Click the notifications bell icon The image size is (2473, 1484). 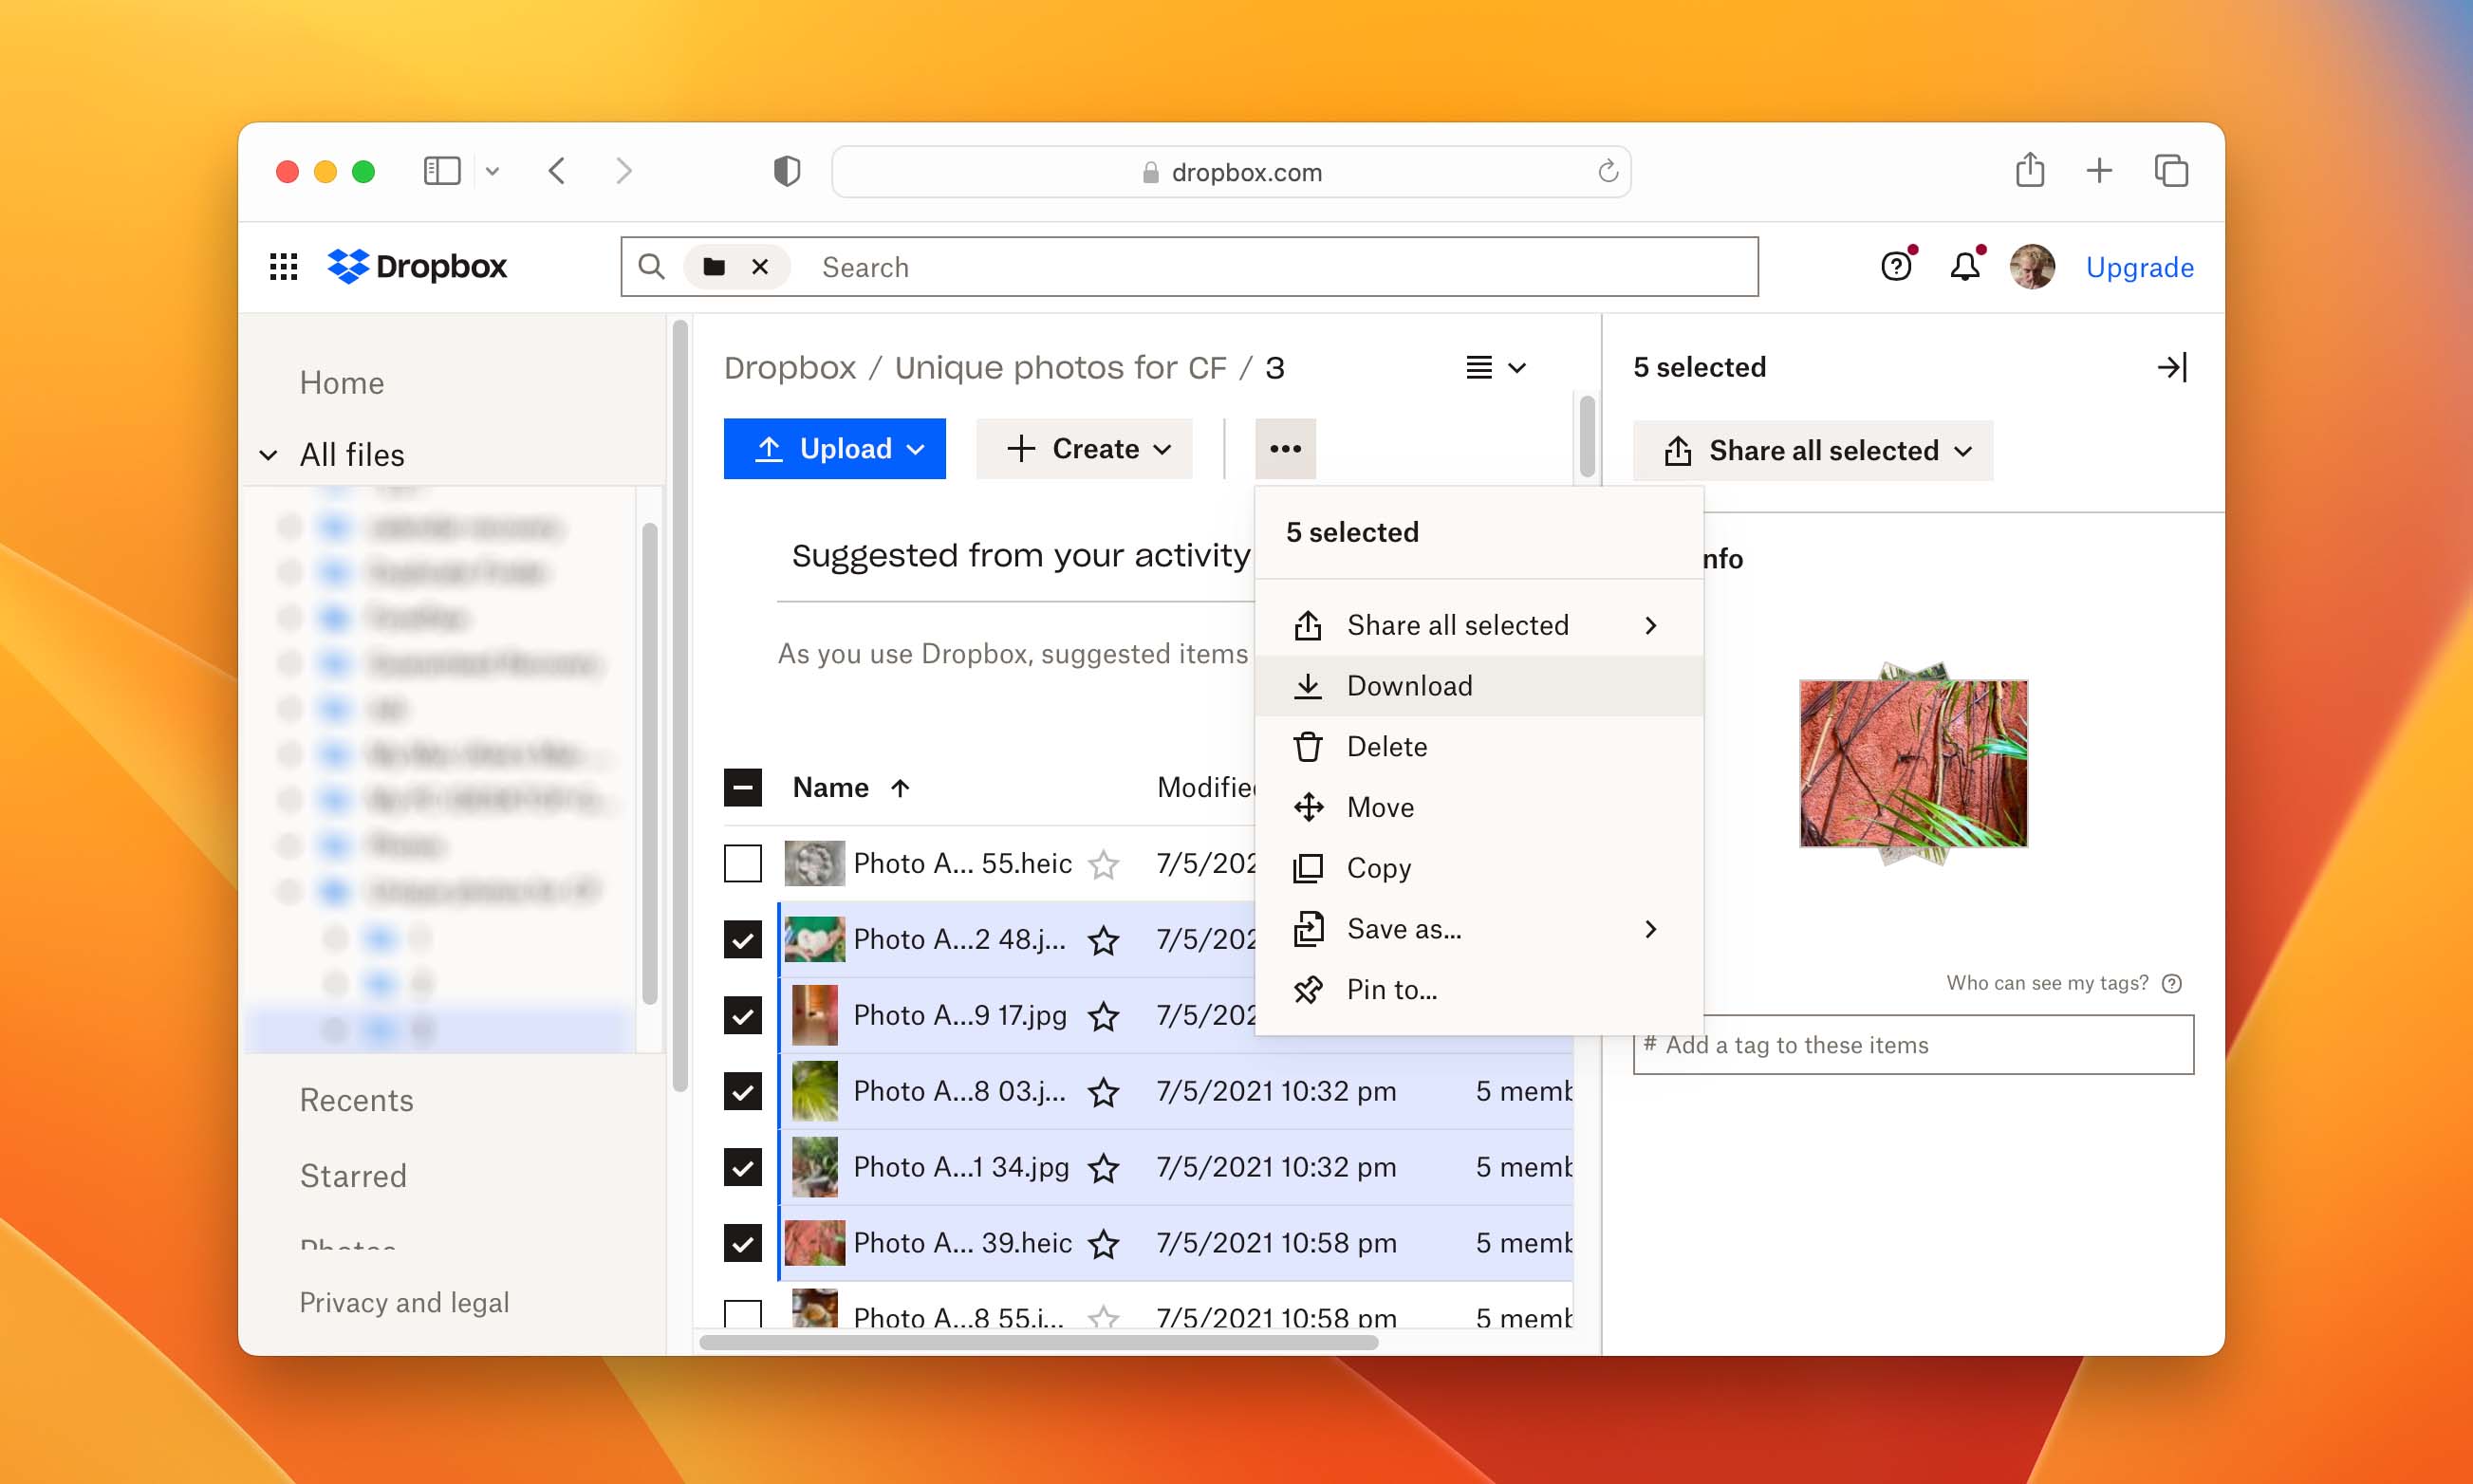(1964, 267)
